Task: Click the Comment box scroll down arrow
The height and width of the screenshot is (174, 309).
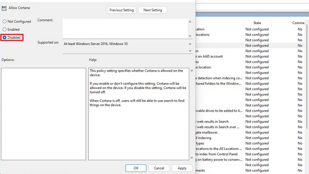Action: pos(190,36)
